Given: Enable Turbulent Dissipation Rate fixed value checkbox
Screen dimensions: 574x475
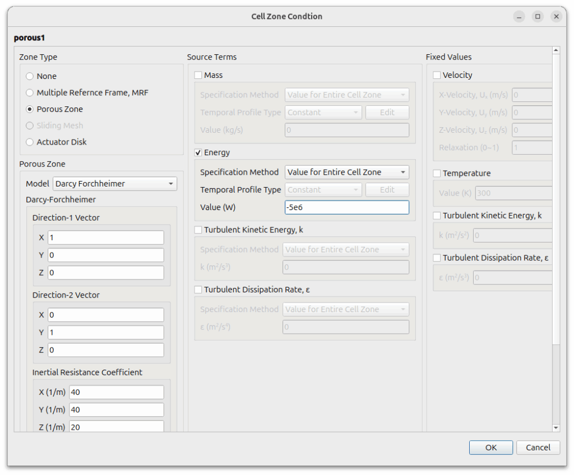Looking at the screenshot, I should tap(437, 258).
